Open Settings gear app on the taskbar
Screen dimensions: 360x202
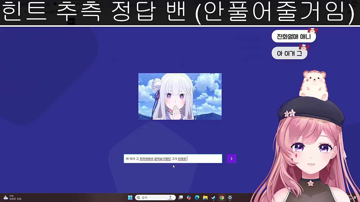(230, 198)
